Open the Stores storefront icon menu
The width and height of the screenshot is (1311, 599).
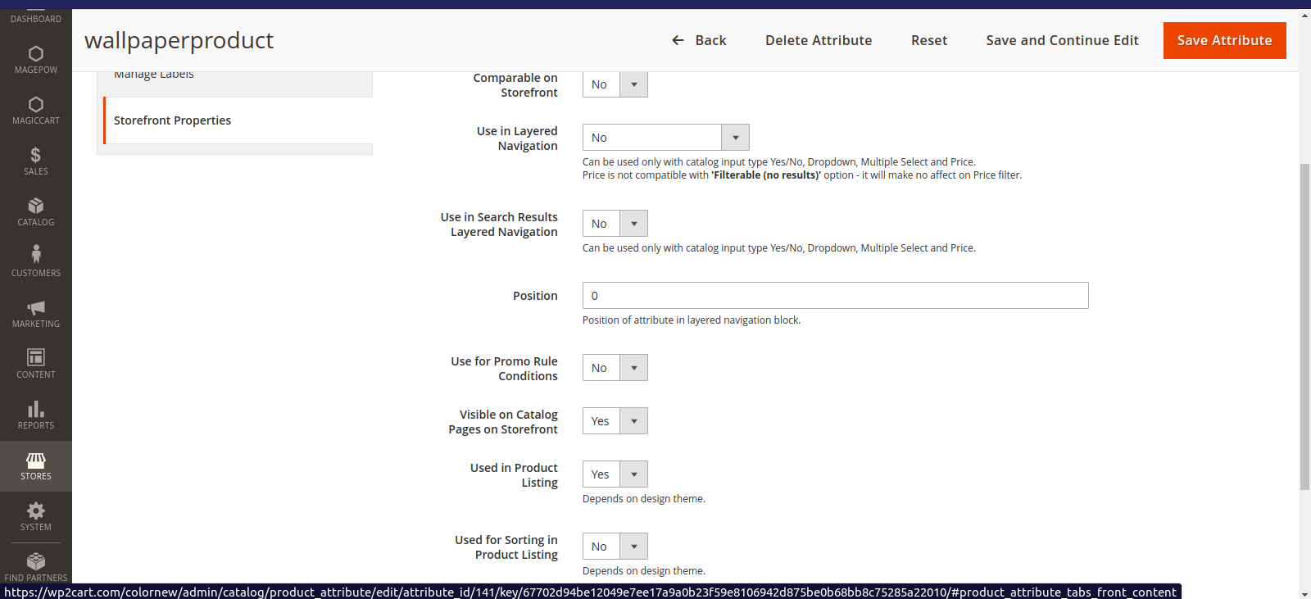[36, 466]
